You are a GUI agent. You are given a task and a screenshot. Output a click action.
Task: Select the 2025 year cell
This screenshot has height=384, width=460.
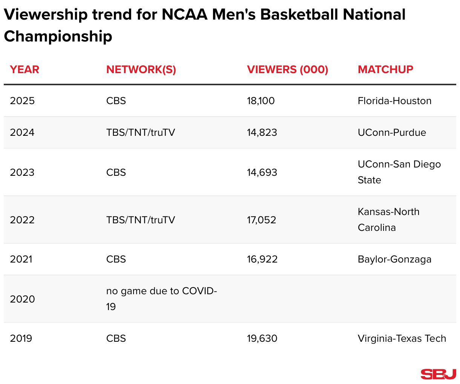point(22,101)
